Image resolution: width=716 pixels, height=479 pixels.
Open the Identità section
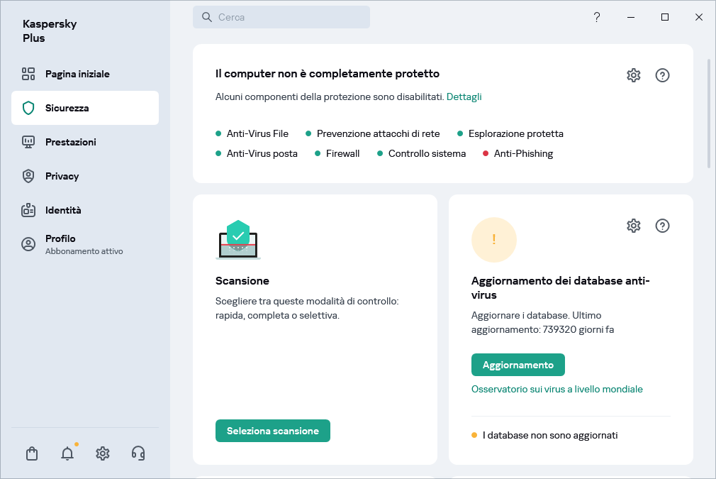(63, 210)
